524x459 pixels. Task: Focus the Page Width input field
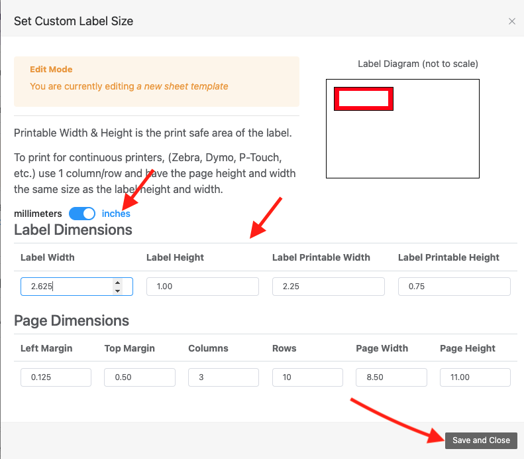coord(391,377)
